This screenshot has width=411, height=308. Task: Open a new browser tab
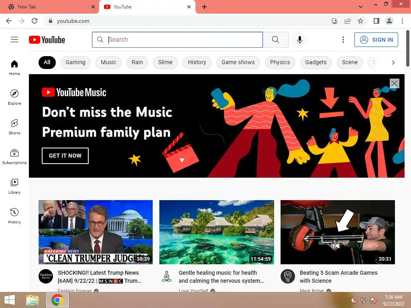coord(204,7)
